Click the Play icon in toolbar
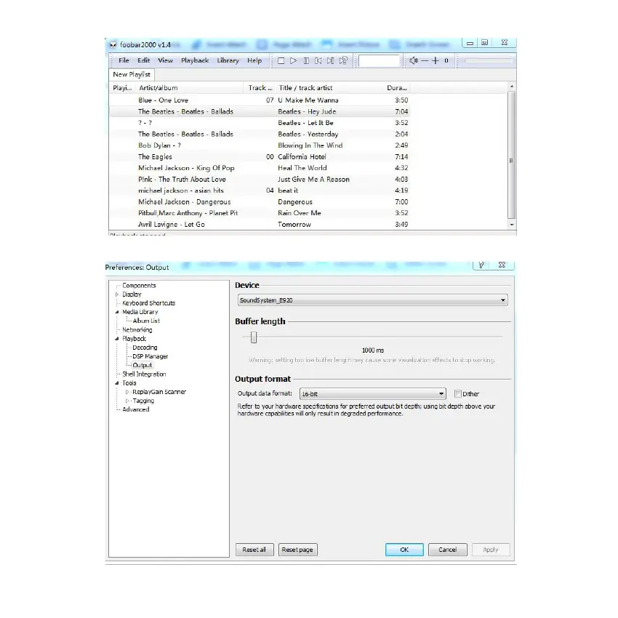Image resolution: width=618 pixels, height=618 pixels. tap(293, 60)
